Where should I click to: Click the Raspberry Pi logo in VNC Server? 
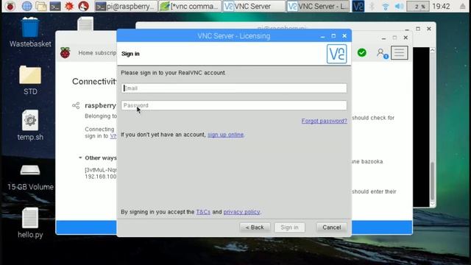(65, 53)
